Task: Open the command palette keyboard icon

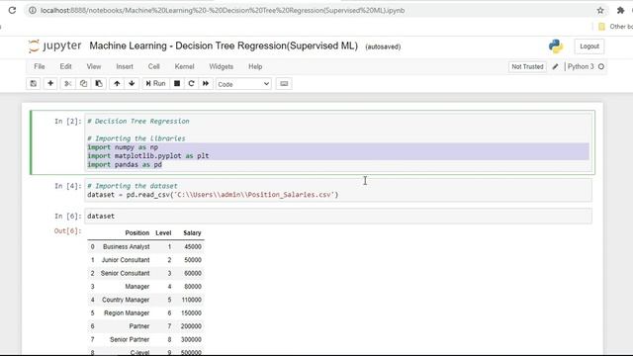Action: [x=284, y=83]
